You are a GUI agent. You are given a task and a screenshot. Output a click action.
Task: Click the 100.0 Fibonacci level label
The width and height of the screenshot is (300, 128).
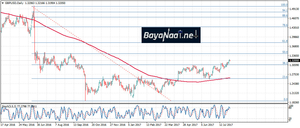click(x=284, y=5)
